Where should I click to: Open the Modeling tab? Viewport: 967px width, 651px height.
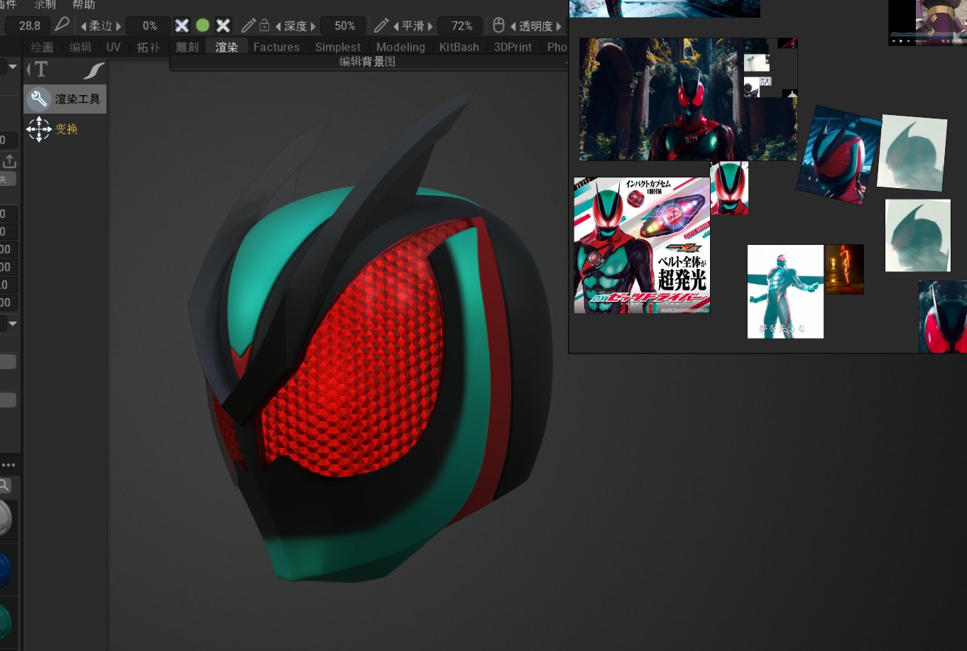[x=400, y=47]
